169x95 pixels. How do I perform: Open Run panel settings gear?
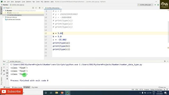click(x=165, y=61)
